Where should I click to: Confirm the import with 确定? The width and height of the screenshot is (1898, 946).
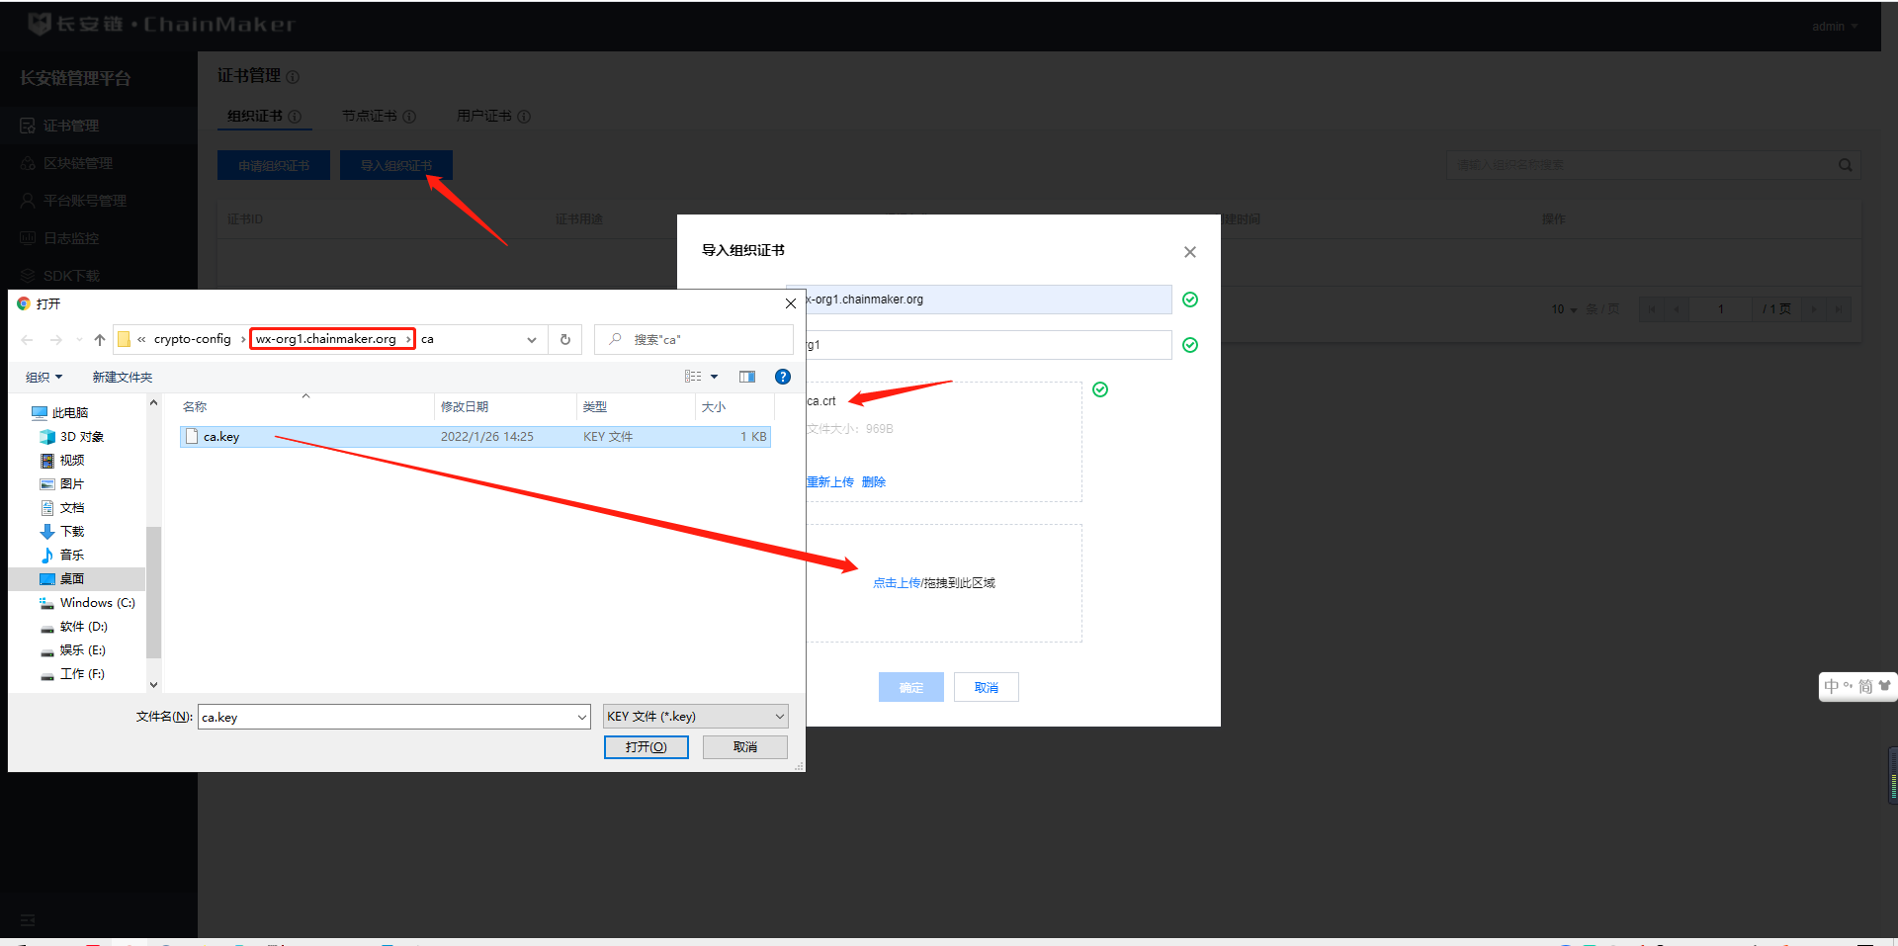coord(911,687)
